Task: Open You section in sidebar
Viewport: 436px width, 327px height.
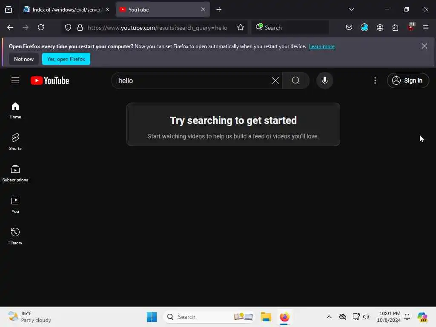Action: [15, 205]
